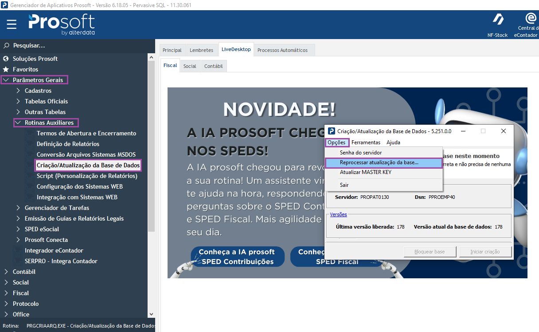The width and height of the screenshot is (539, 332).
Task: Click the Soluções Prosoft globe icon
Action: pyautogui.click(x=6, y=59)
